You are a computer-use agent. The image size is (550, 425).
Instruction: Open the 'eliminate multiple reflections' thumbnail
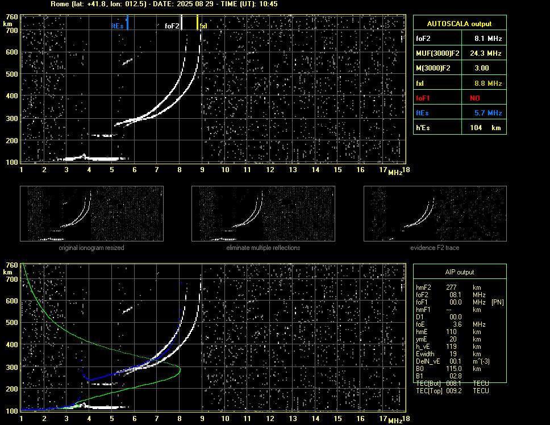tap(263, 214)
